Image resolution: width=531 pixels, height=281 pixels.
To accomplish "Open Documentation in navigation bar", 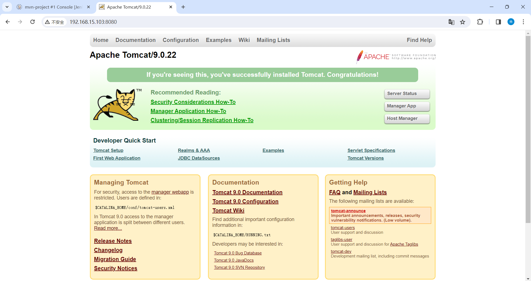I will [136, 40].
